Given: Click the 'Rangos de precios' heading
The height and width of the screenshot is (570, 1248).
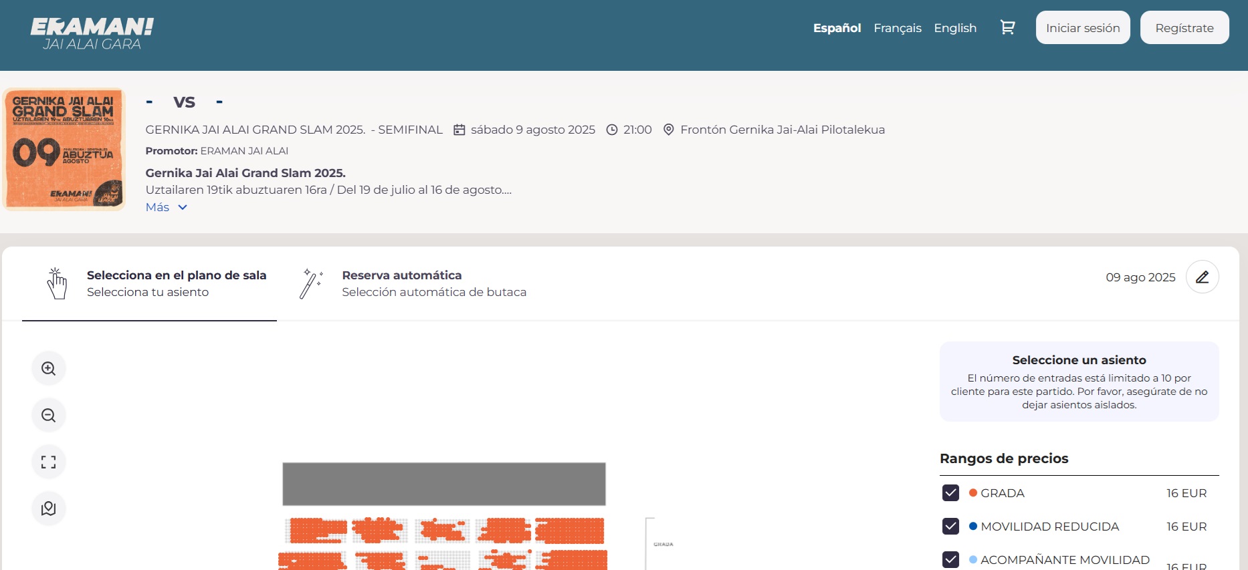Looking at the screenshot, I should tap(1004, 458).
